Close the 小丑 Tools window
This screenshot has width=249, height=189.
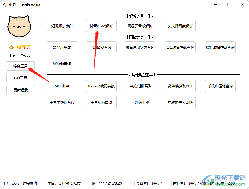coord(242,5)
